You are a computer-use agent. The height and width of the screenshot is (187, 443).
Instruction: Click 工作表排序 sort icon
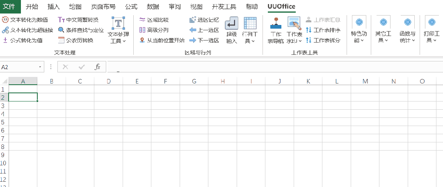tap(308, 30)
